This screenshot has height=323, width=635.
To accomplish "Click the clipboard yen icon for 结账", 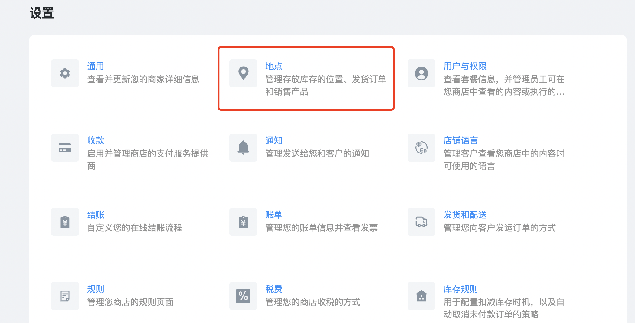I will click(65, 222).
